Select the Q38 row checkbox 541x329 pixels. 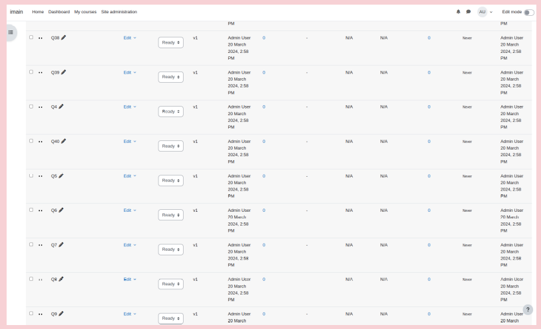pos(31,37)
